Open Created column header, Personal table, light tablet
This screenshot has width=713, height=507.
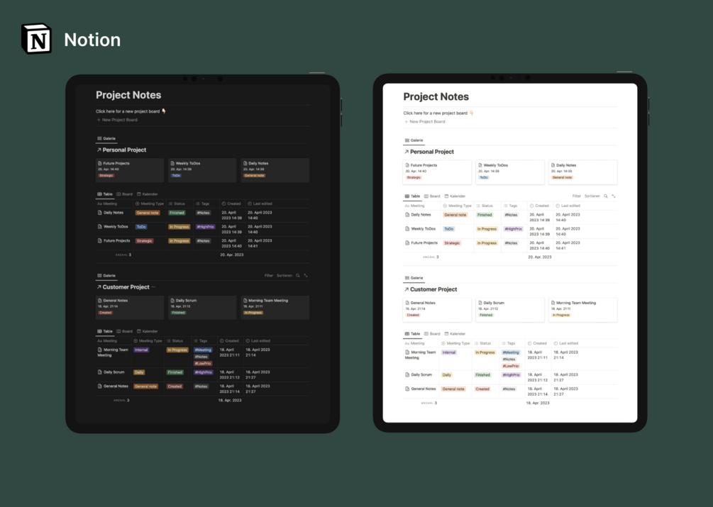(538, 206)
